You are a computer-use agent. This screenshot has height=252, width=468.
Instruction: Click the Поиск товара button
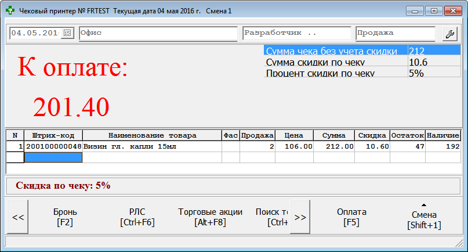click(x=271, y=217)
